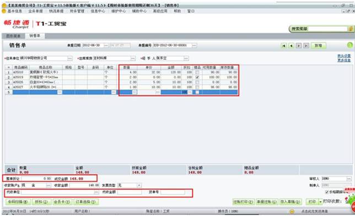Click the 存入草稿 button
The height and width of the screenshot is (216, 355).
tap(291, 202)
